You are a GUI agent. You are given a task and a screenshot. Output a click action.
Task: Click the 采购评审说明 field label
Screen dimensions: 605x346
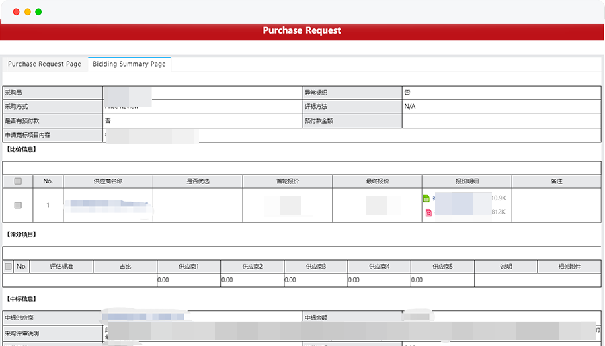point(22,333)
